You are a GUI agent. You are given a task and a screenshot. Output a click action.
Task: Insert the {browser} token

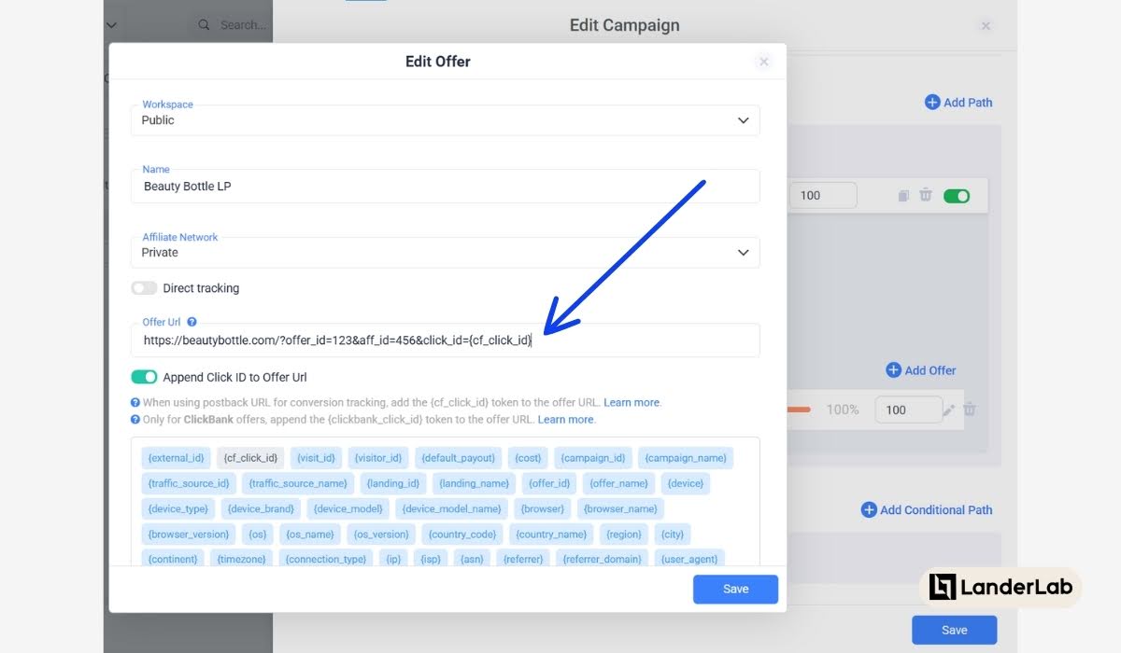(542, 508)
